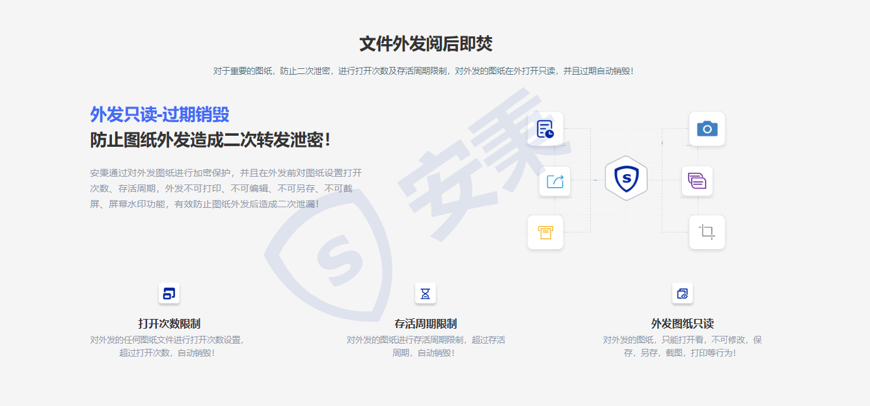Click the subtitle beginning 对于重要的图纸
870x406 pixels.
point(423,71)
